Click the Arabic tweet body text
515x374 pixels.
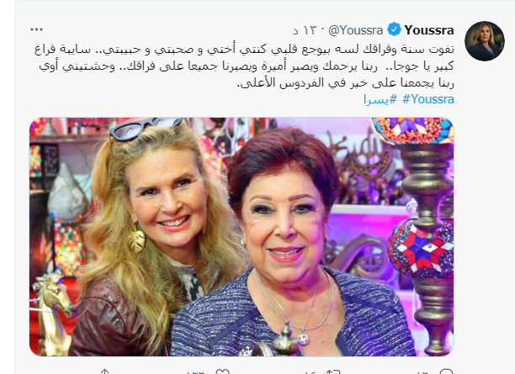coord(244,66)
